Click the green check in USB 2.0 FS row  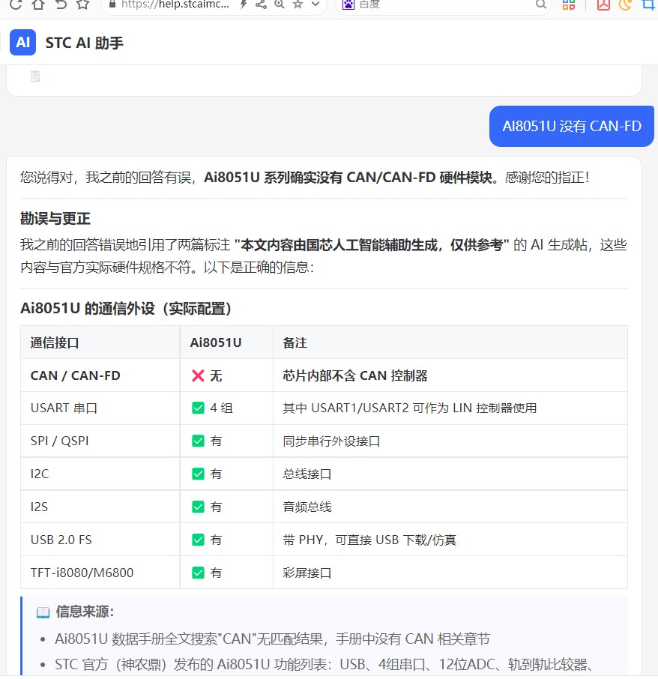tap(198, 540)
